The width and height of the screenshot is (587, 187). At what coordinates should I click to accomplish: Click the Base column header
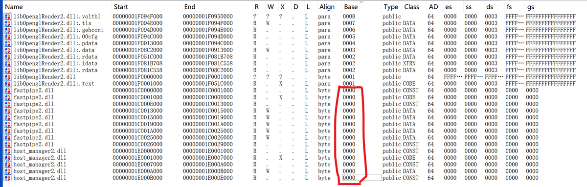click(351, 7)
